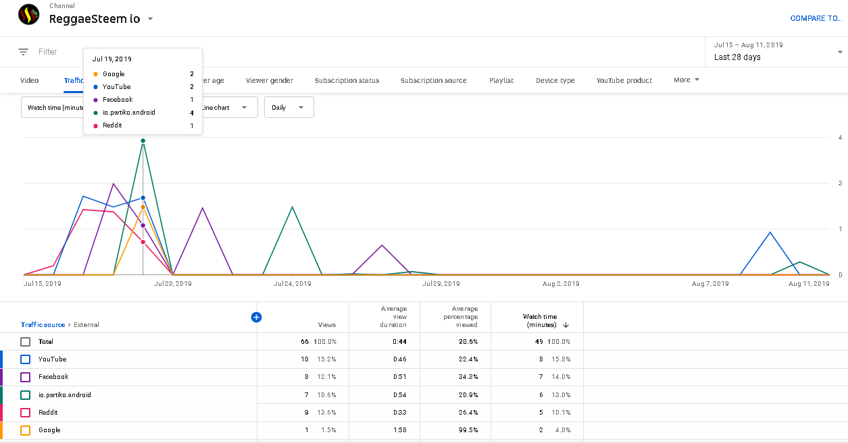Screen dimensions: 848x443
Task: Click the ReggaeSteem channel avatar logo
Action: [x=28, y=15]
